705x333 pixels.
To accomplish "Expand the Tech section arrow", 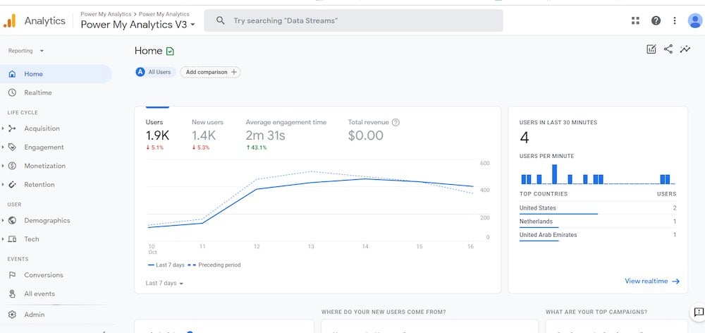I will pos(3,239).
